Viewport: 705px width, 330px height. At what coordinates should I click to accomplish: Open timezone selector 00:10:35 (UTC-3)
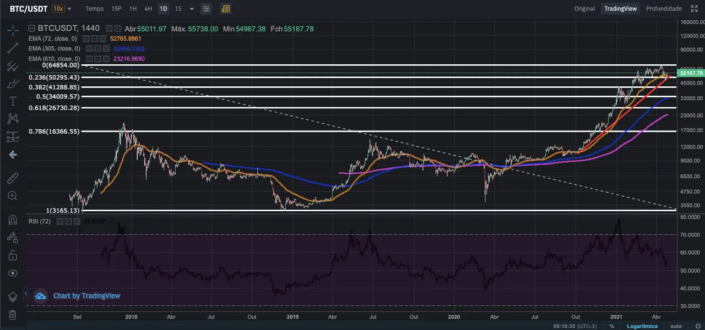point(575,326)
